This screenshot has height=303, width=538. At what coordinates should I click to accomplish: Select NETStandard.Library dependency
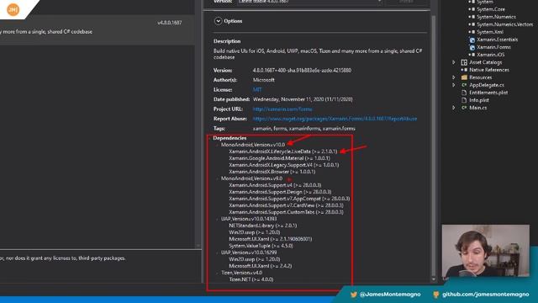point(263,226)
